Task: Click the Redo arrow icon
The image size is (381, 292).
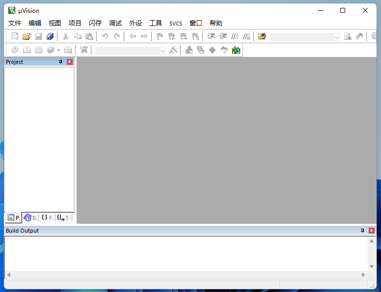Action: coord(117,36)
